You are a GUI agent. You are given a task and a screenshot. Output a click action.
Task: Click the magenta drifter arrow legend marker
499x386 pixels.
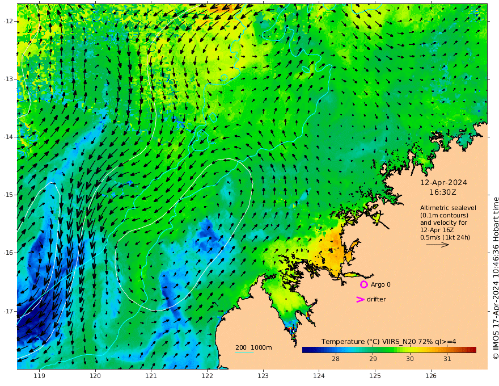[x=360, y=299]
